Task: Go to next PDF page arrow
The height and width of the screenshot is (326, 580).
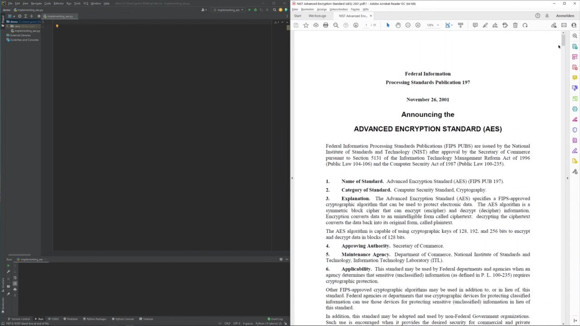Action: 356,25
